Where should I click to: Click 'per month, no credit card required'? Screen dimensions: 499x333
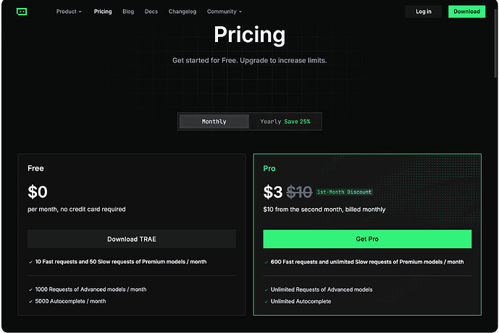[x=76, y=210]
